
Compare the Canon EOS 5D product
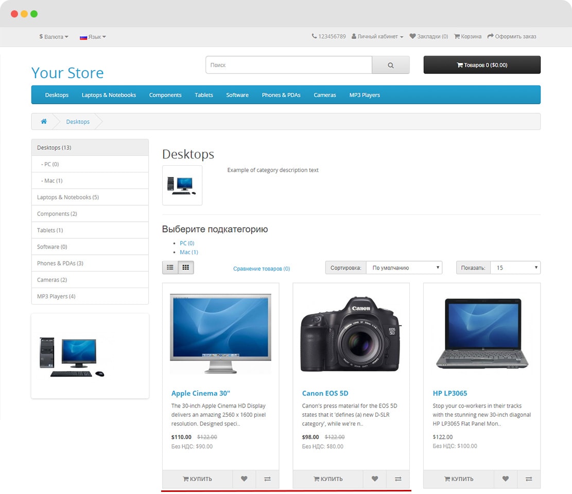click(398, 479)
